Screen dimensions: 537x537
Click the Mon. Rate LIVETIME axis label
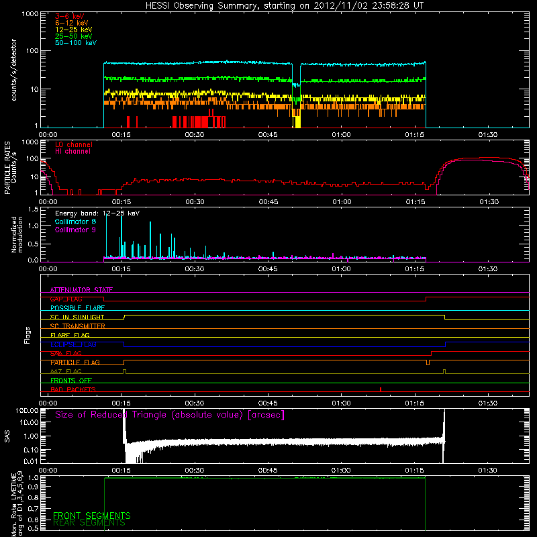17,504
